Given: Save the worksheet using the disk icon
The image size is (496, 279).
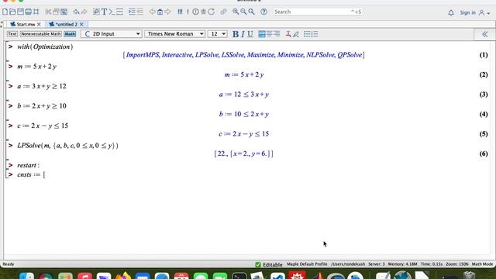Looking at the screenshot, I should click(21, 12).
